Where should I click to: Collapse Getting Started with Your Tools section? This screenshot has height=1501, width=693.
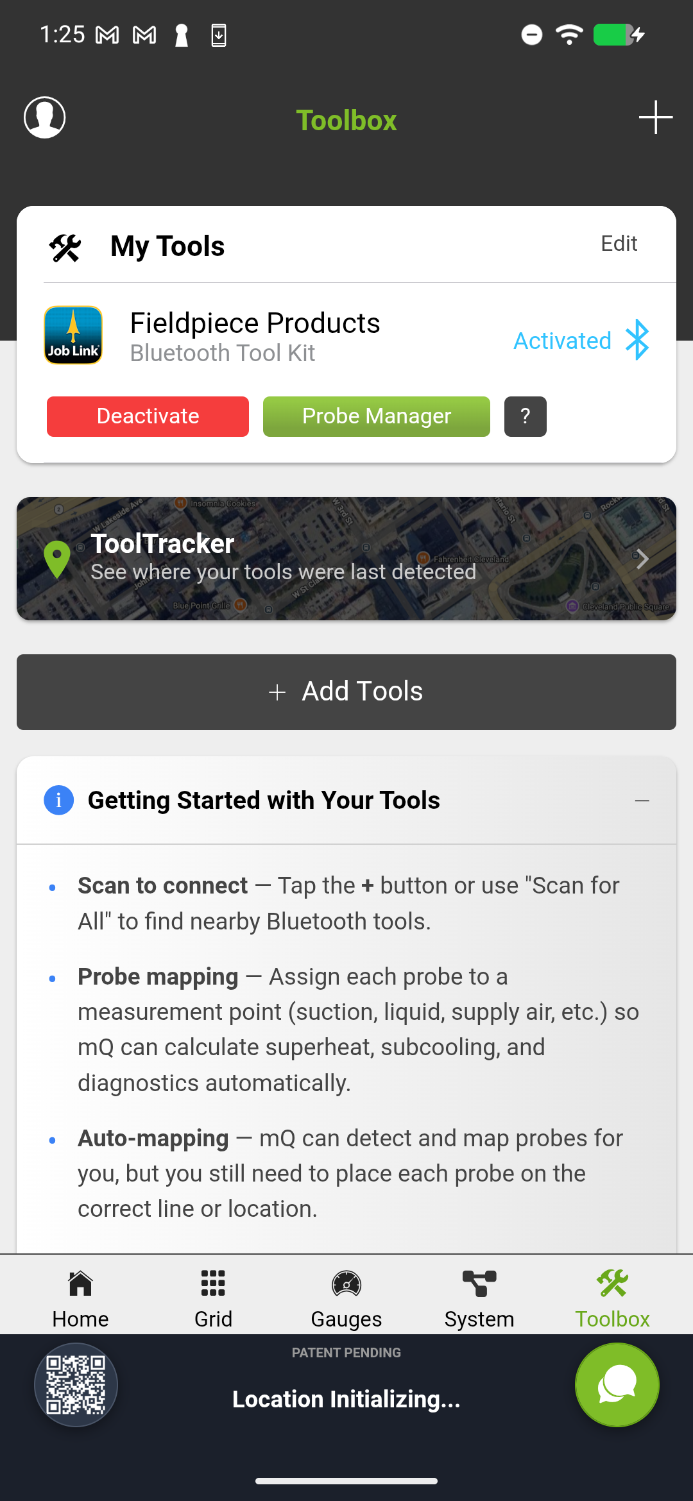point(642,801)
